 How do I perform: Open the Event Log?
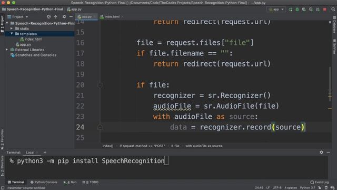[x=320, y=182]
